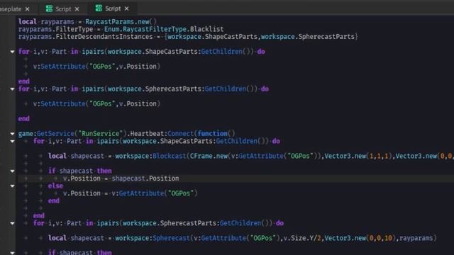Click 'v.Position = v:GetAttribute("OGPos")' line
Image resolution: width=454 pixels, height=255 pixels.
click(x=131, y=193)
